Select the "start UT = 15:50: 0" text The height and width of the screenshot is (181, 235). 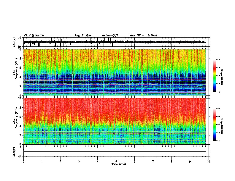coord(143,35)
